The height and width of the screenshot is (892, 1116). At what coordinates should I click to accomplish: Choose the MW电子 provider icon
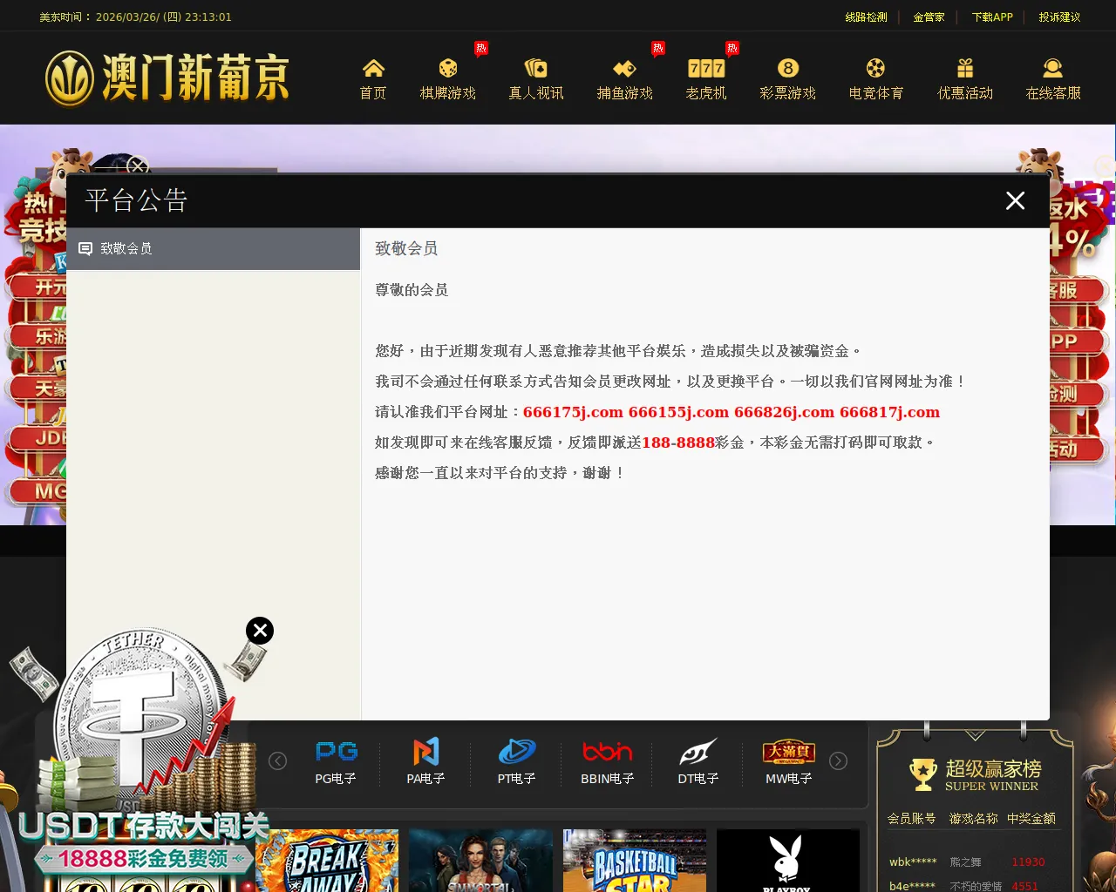click(787, 760)
